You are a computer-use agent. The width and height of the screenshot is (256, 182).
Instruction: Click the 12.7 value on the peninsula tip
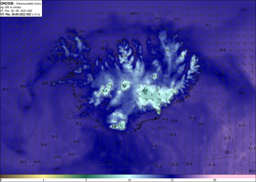tap(53, 84)
